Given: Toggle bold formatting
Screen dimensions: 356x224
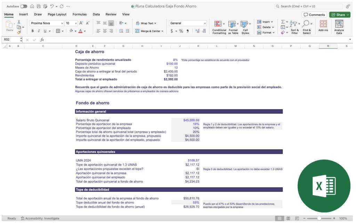Looking at the screenshot, I should point(33,31).
